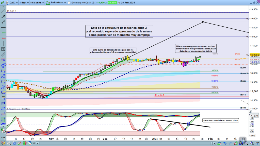260x146 pixels.
Task: Click the Germany 40 Cash info icon
Action: 70,3
